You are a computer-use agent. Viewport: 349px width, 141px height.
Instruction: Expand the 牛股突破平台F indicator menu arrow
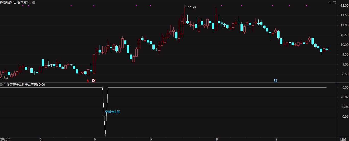click(x=1, y=84)
